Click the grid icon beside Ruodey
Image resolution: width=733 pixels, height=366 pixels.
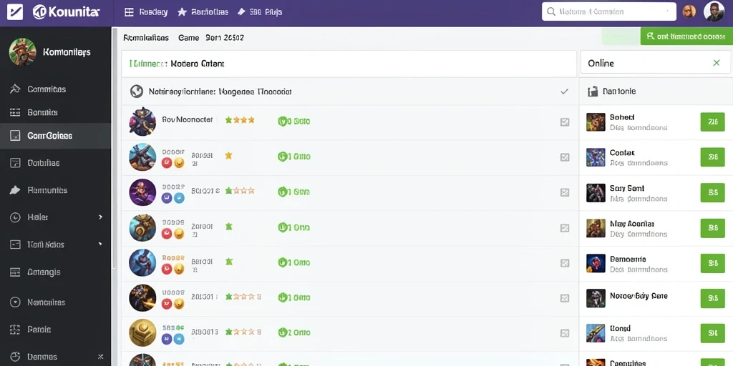129,12
